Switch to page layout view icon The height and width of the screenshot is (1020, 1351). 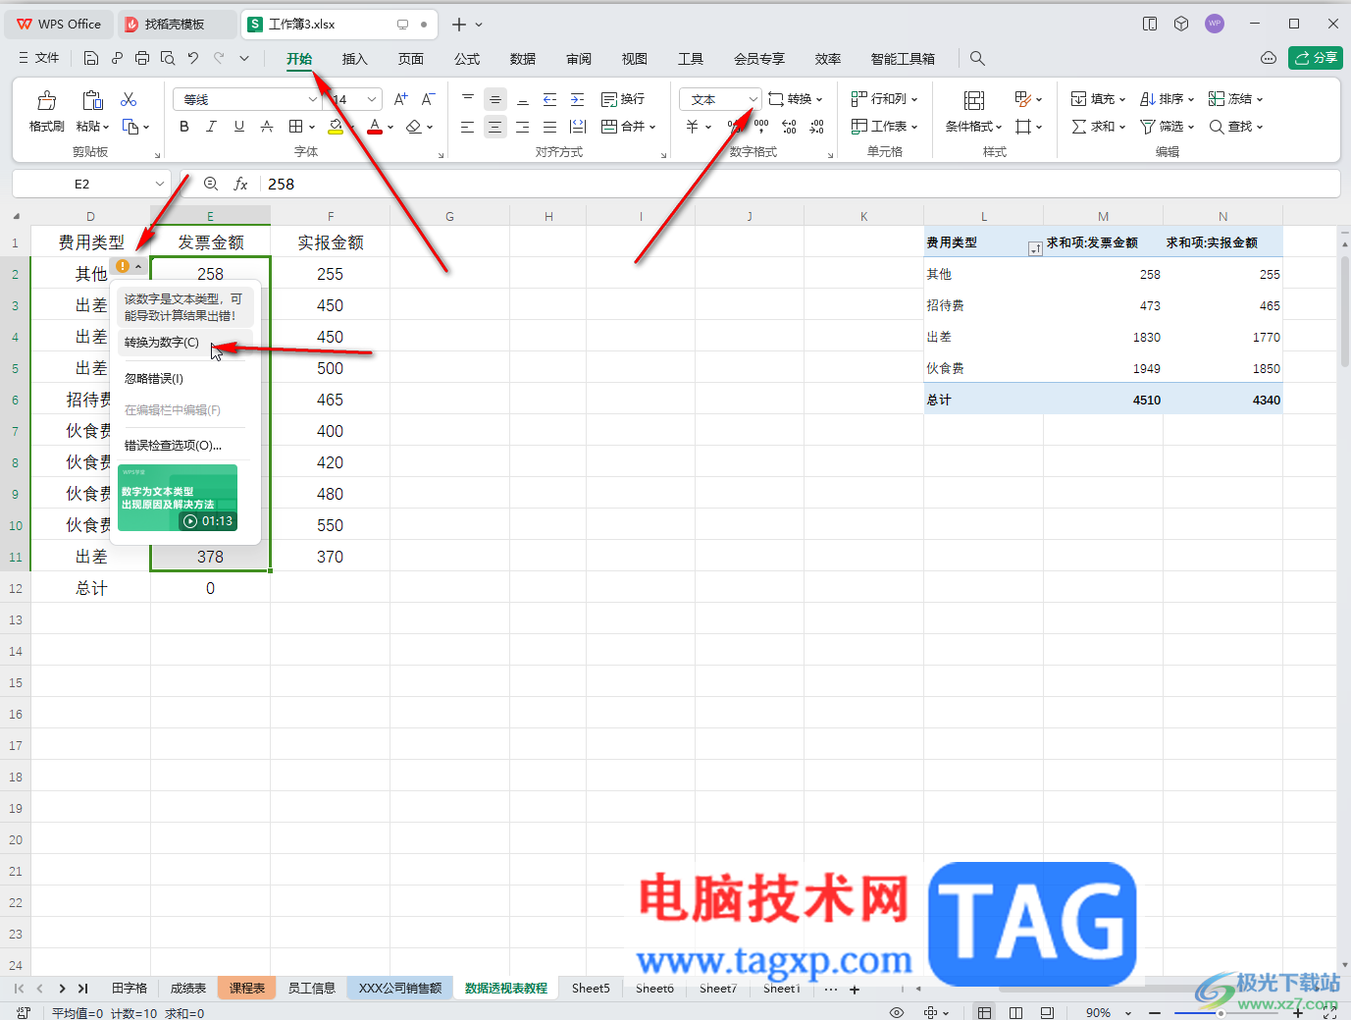click(1016, 1012)
